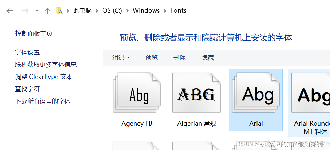Click the 删除 toolbar button
The image size is (330, 150).
coord(180,58)
